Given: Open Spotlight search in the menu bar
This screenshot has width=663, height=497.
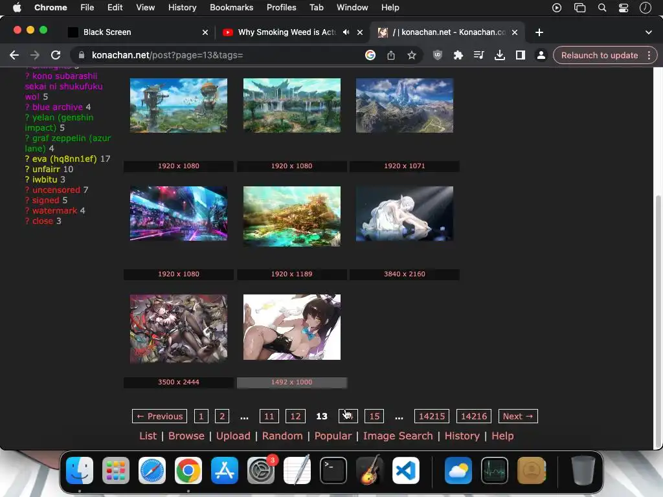Looking at the screenshot, I should coord(601,8).
